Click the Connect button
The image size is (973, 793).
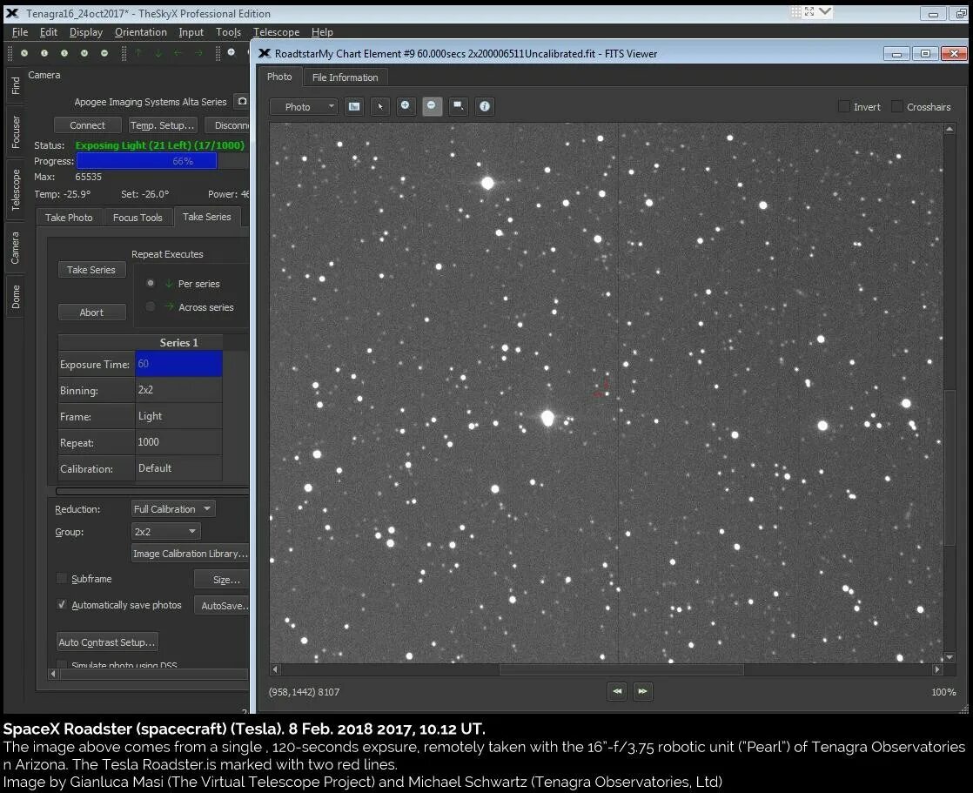[88, 125]
